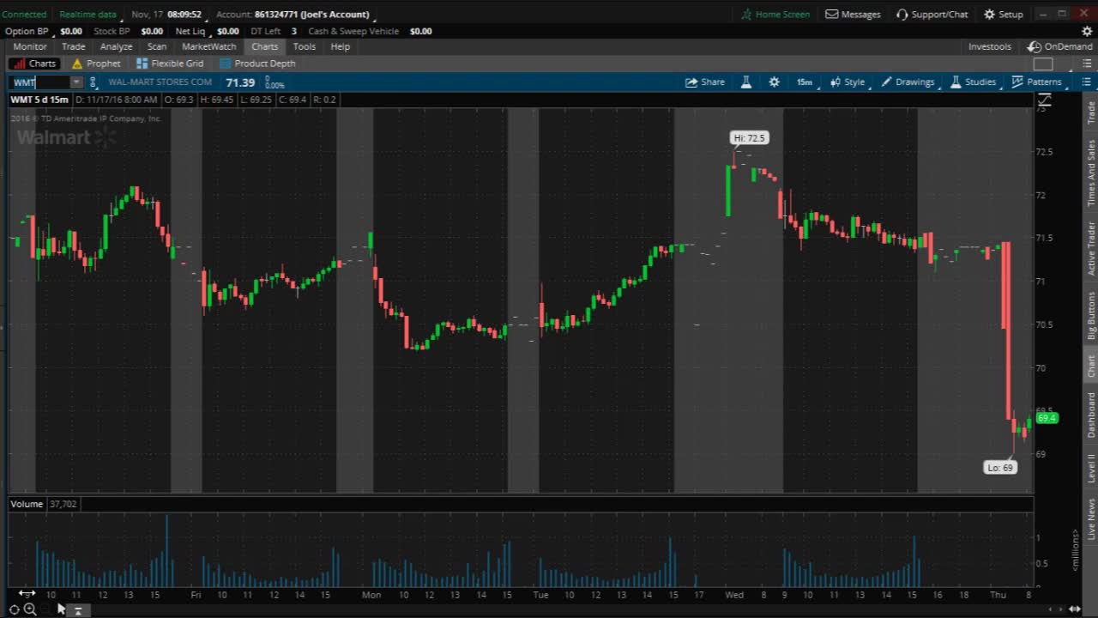
Task: Click the Cash & Sweep Vehicle label
Action: (353, 31)
